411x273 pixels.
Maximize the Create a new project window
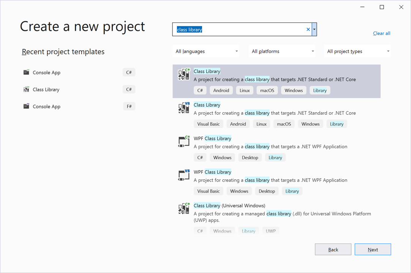[x=382, y=7]
